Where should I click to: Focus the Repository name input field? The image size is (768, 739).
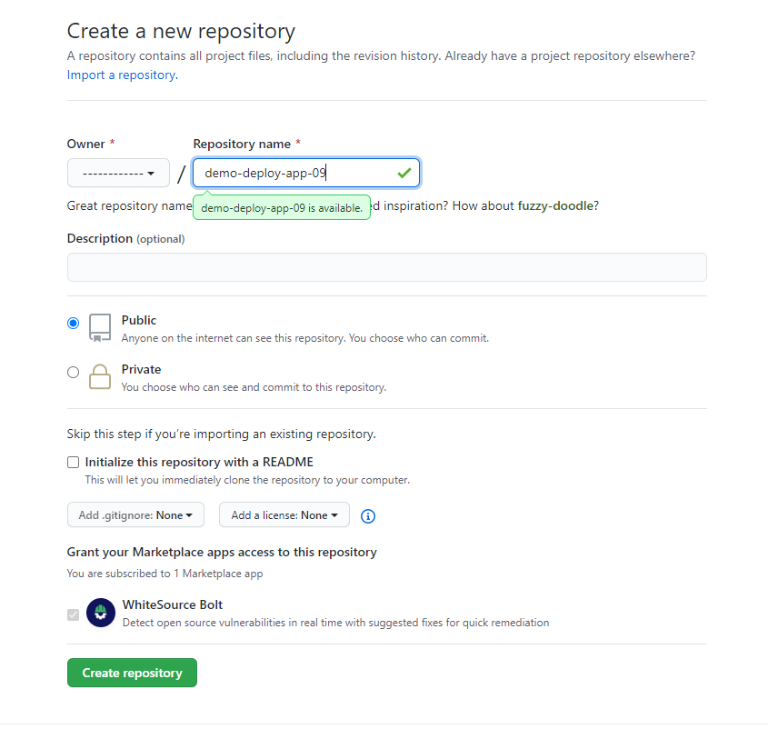point(306,173)
